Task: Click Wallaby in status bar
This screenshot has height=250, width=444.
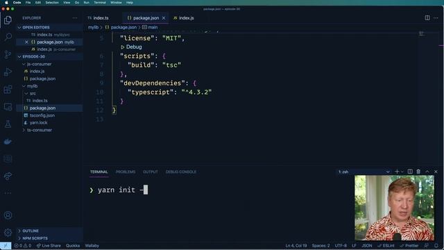Action: click(x=92, y=246)
